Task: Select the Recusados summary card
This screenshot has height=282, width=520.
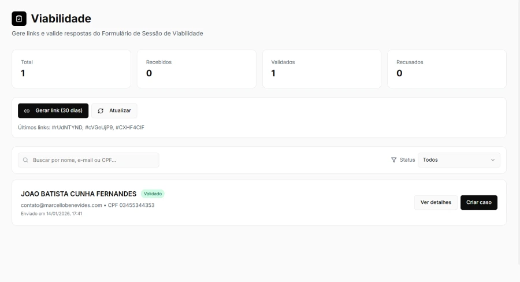Action: (x=447, y=69)
